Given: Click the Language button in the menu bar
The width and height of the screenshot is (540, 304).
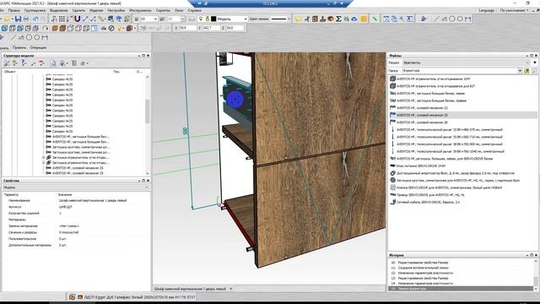Looking at the screenshot, I should click(486, 10).
